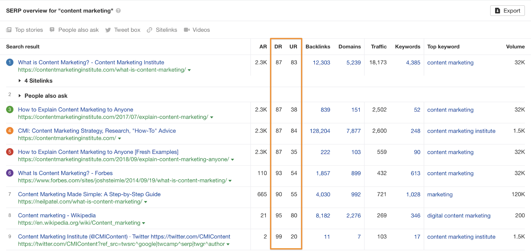Click the Tweet box bird icon

(108, 30)
